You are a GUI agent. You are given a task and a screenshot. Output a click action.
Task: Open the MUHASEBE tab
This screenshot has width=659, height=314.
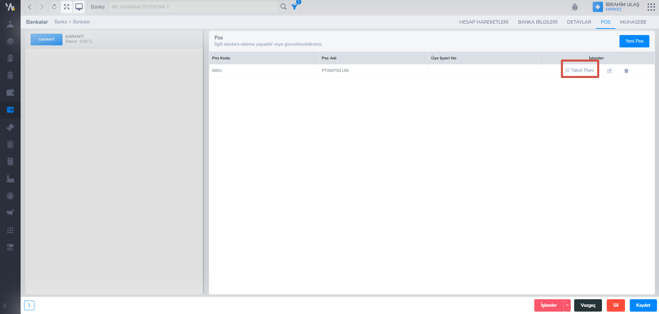coord(633,22)
